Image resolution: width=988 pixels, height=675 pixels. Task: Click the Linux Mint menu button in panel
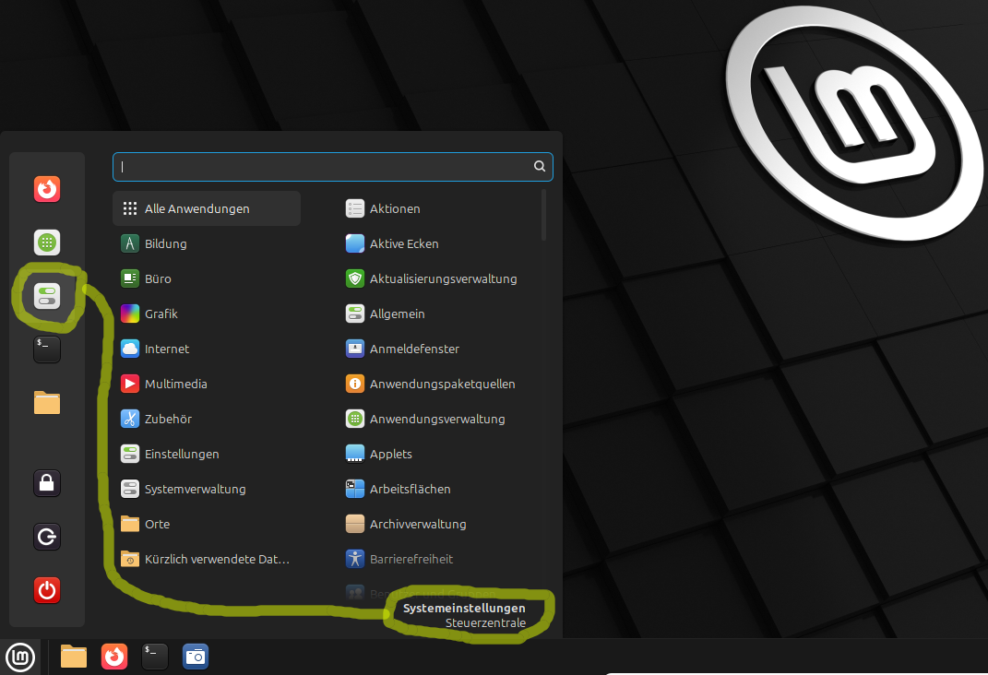20,657
